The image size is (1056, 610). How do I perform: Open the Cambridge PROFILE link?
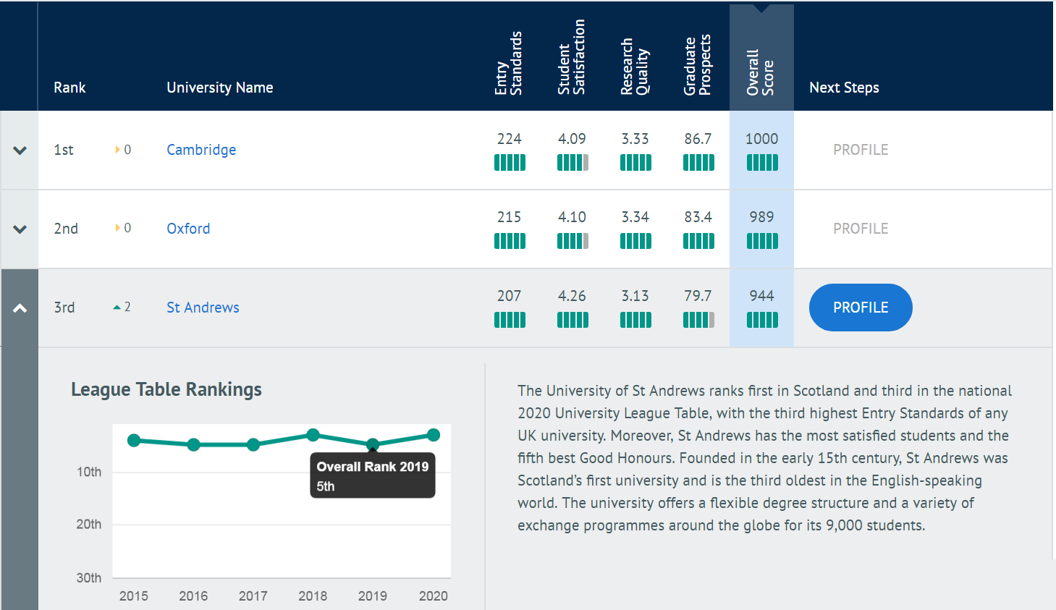click(x=860, y=150)
